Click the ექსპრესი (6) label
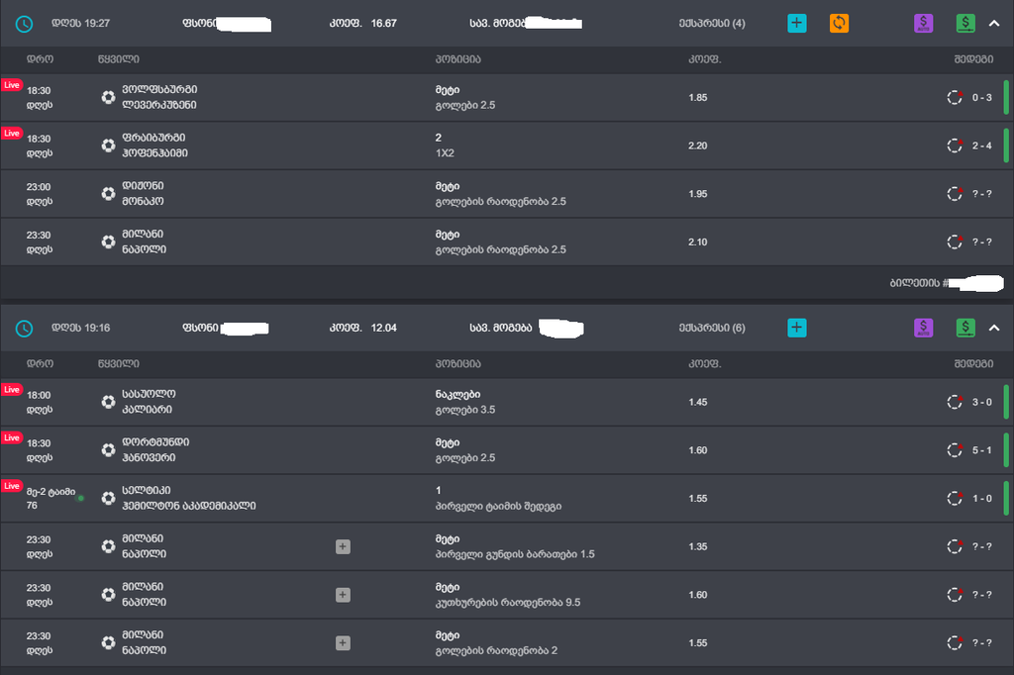The width and height of the screenshot is (1014, 675). 712,328
